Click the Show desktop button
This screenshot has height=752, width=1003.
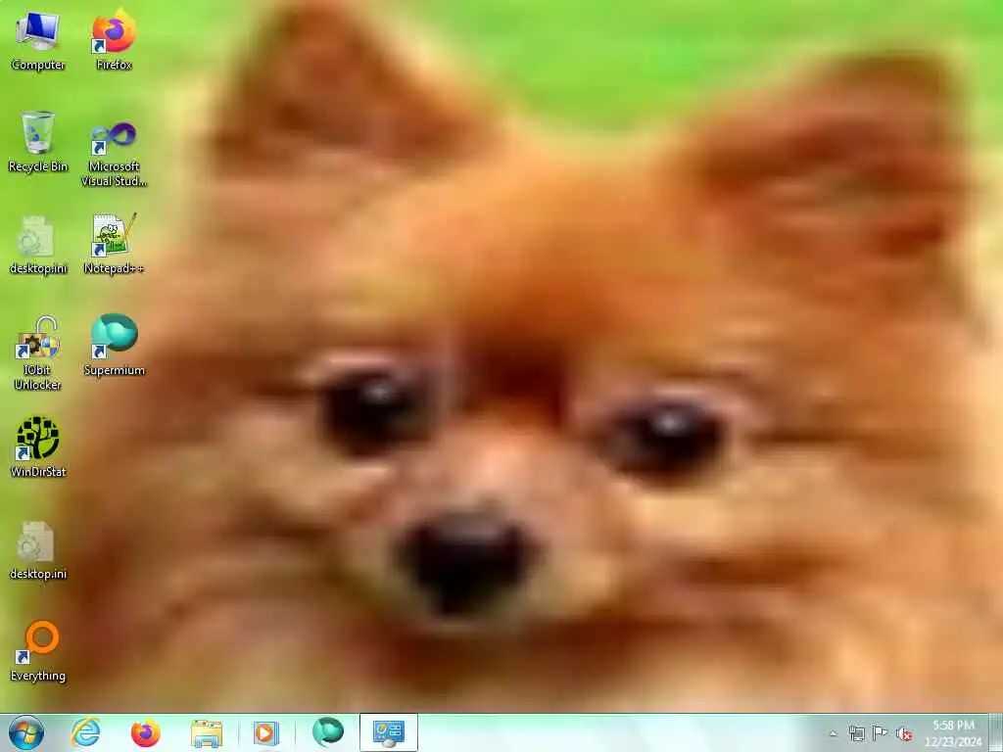point(996,732)
